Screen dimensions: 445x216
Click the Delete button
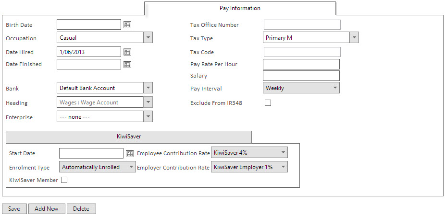click(x=81, y=209)
